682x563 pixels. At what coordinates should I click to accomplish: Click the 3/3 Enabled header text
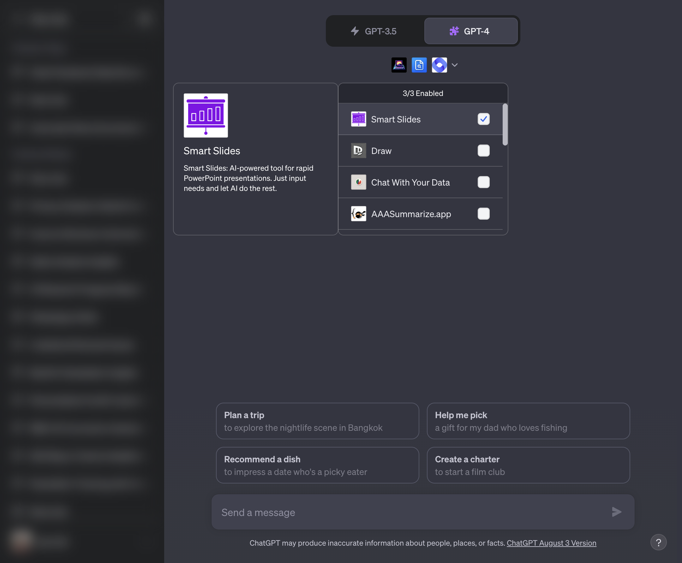423,93
